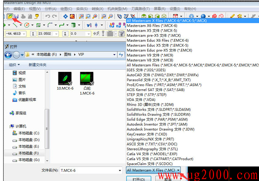Click the red wireframe cube icon

click(x=221, y=16)
